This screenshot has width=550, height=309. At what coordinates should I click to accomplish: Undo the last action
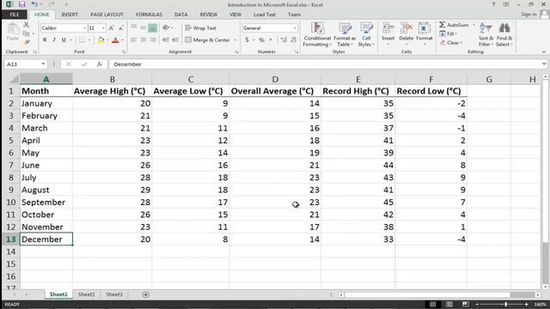34,4
